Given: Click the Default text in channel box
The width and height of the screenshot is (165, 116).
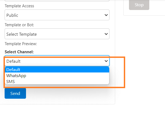Looking at the screenshot, I should [14, 61].
